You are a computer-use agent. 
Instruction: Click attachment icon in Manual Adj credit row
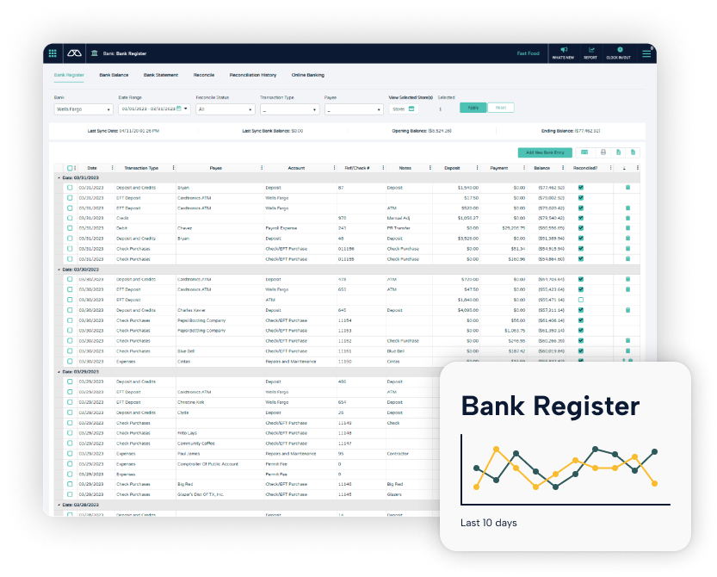point(627,218)
